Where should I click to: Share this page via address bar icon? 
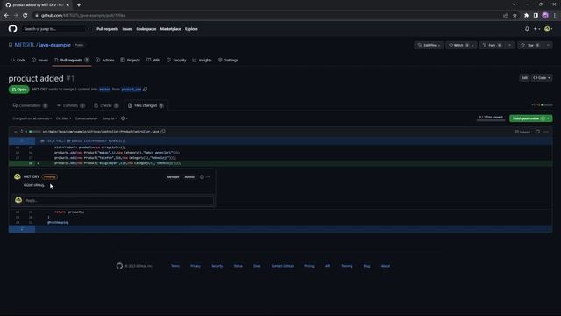(505, 16)
